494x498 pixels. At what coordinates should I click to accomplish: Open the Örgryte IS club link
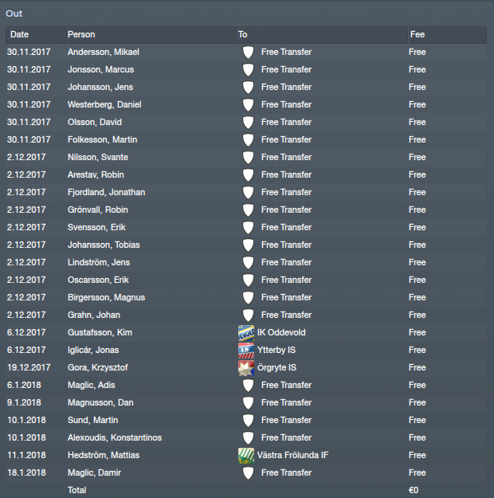(x=276, y=367)
